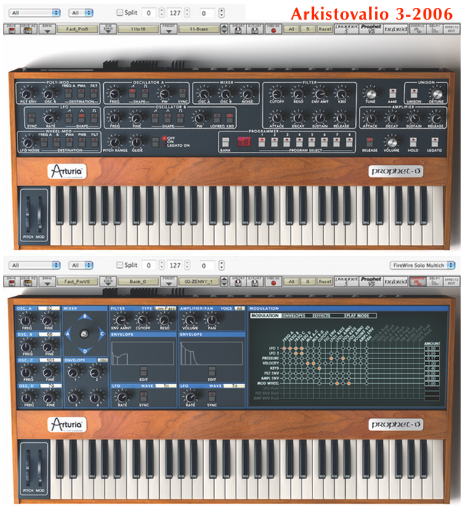Enable the Split checkbox in the top window

tap(120, 12)
